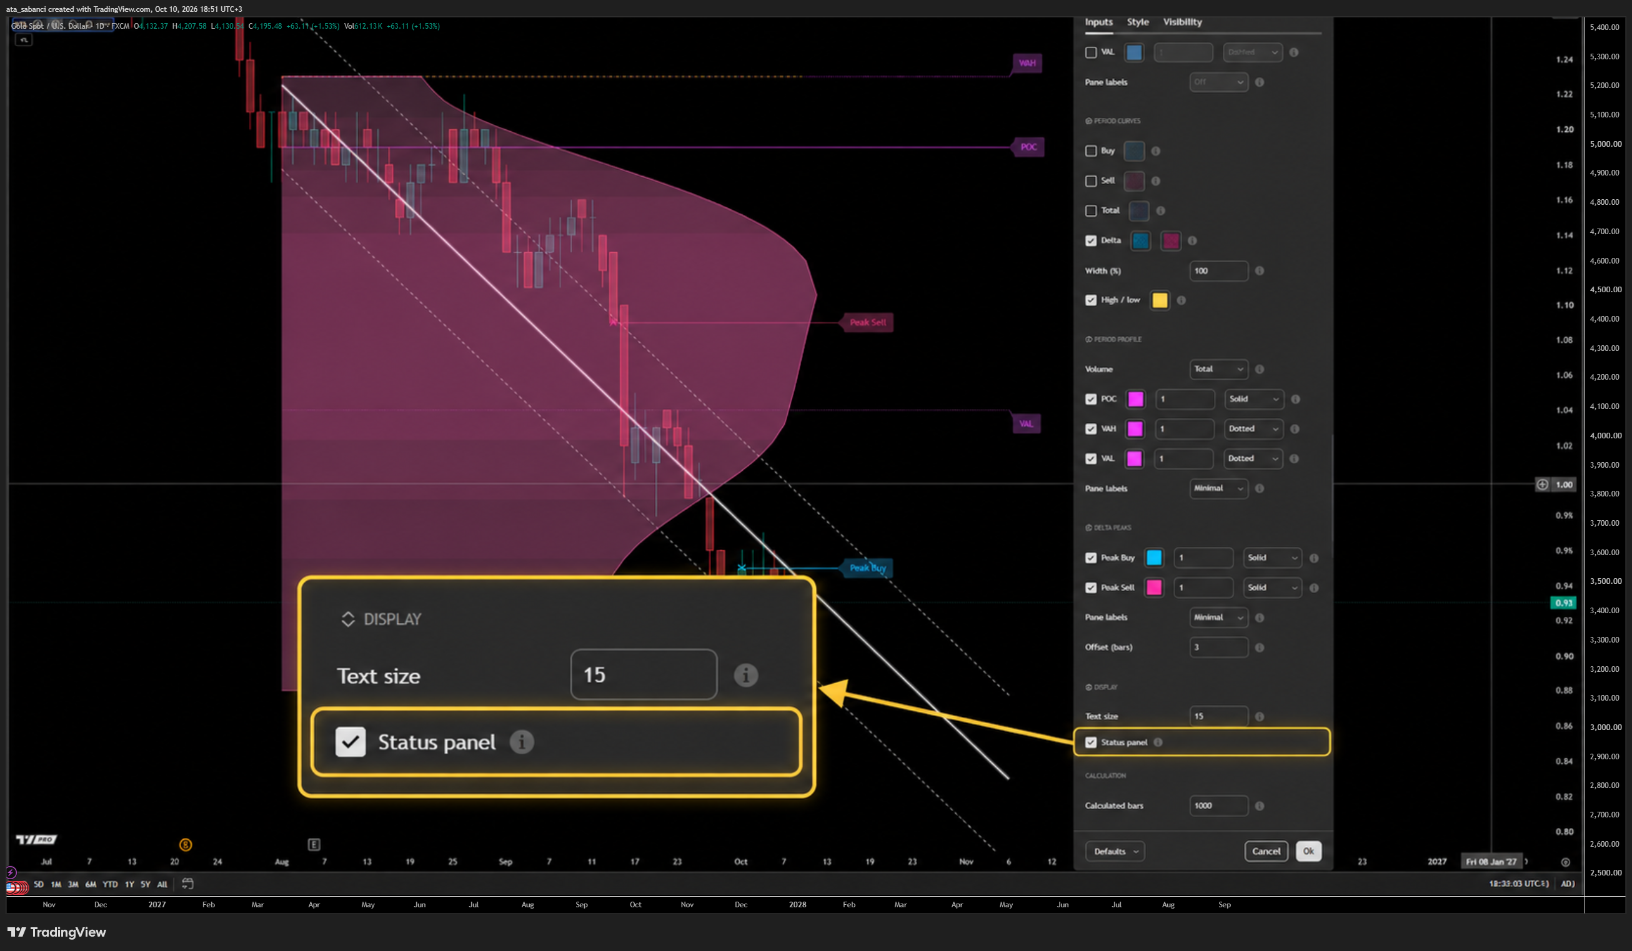1632x951 pixels.
Task: Click the info icon beside Volume dropdown
Action: pos(1260,369)
